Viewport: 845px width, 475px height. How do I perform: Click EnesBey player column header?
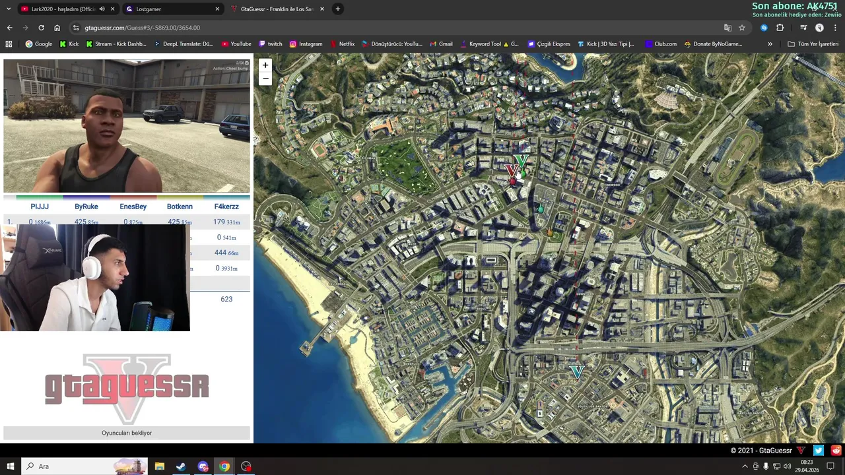[133, 206]
